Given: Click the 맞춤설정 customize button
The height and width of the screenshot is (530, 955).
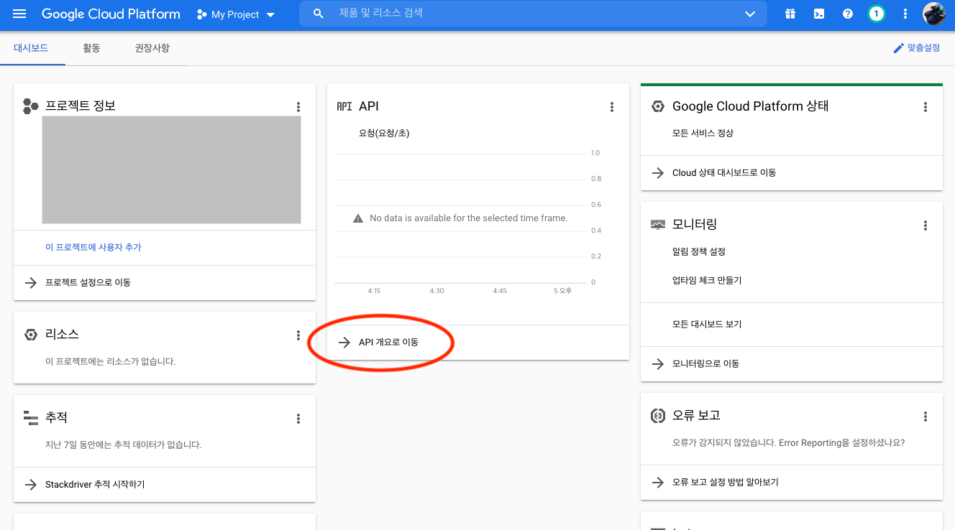Looking at the screenshot, I should [x=916, y=48].
